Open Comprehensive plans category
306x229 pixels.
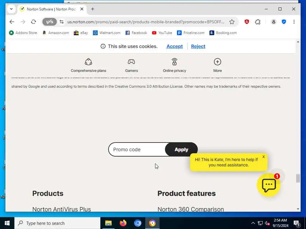88,65
